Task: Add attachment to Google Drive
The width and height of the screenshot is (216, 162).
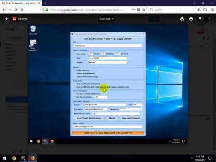Action: point(182,19)
